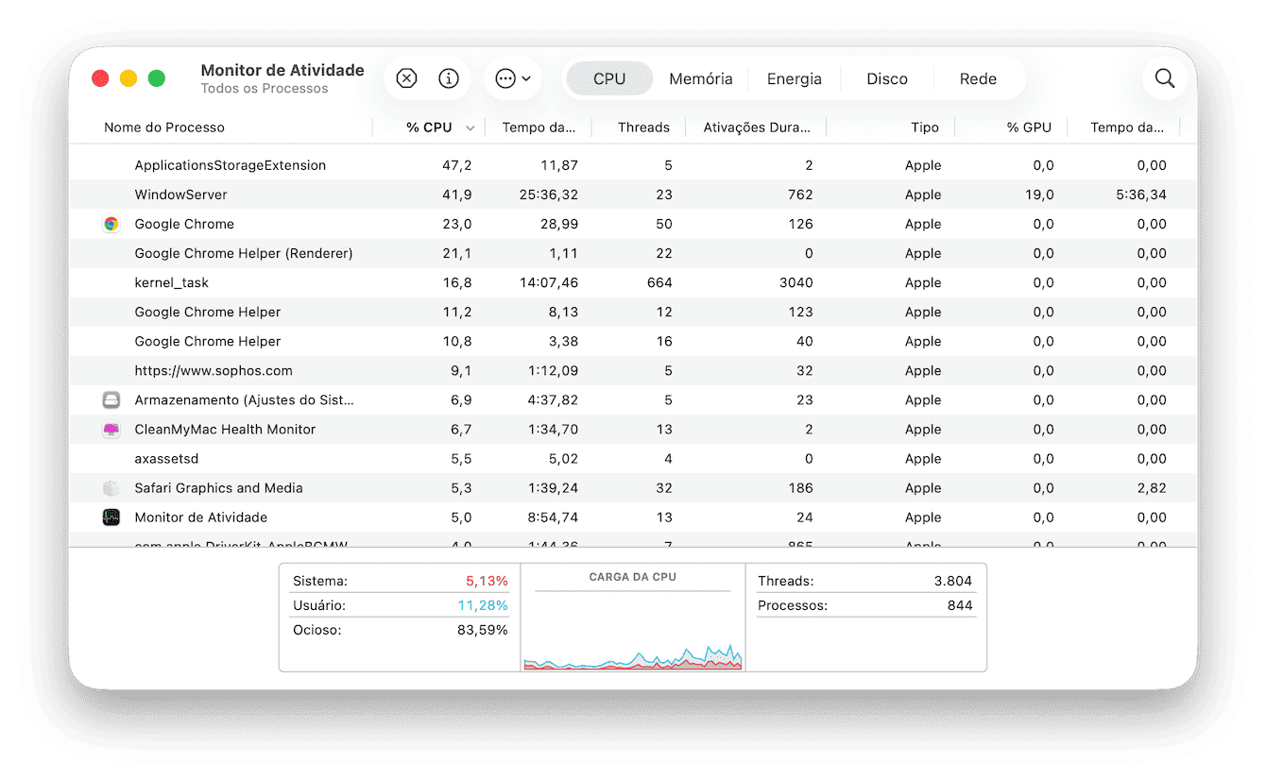Click the stop process (X) icon

406,78
